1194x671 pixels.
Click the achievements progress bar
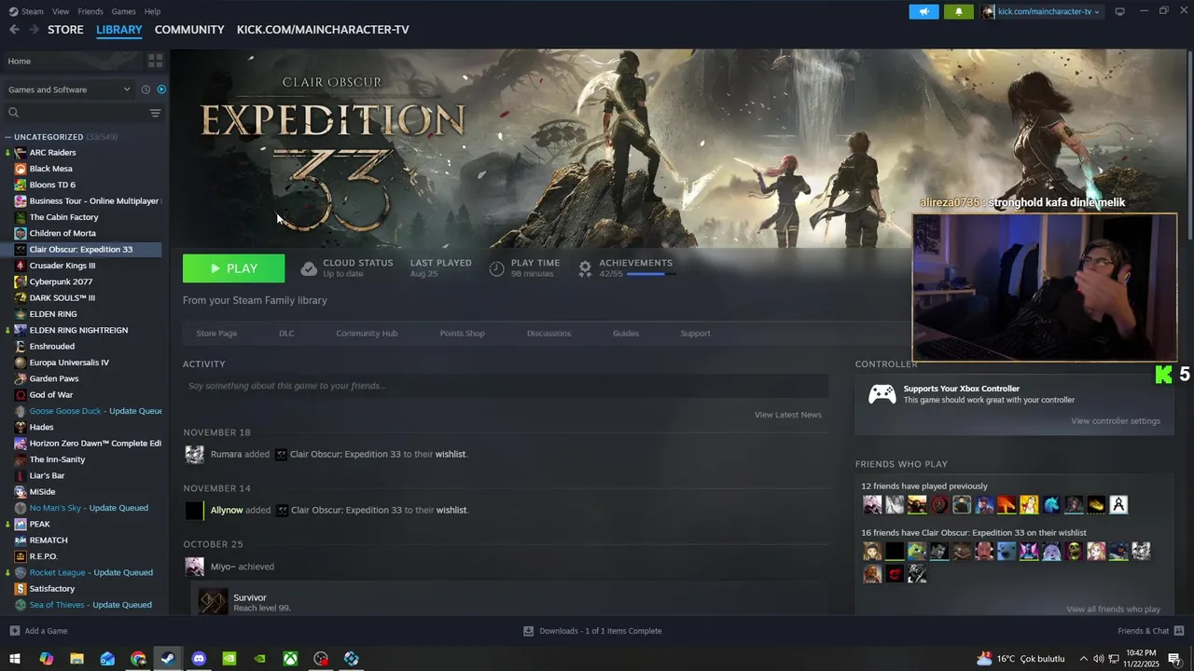[650, 274]
